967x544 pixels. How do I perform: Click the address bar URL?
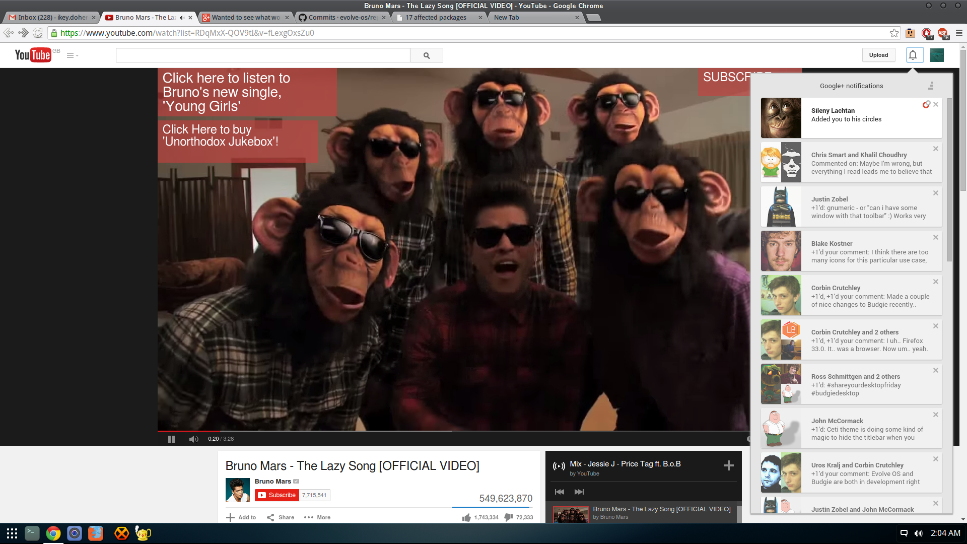(187, 33)
